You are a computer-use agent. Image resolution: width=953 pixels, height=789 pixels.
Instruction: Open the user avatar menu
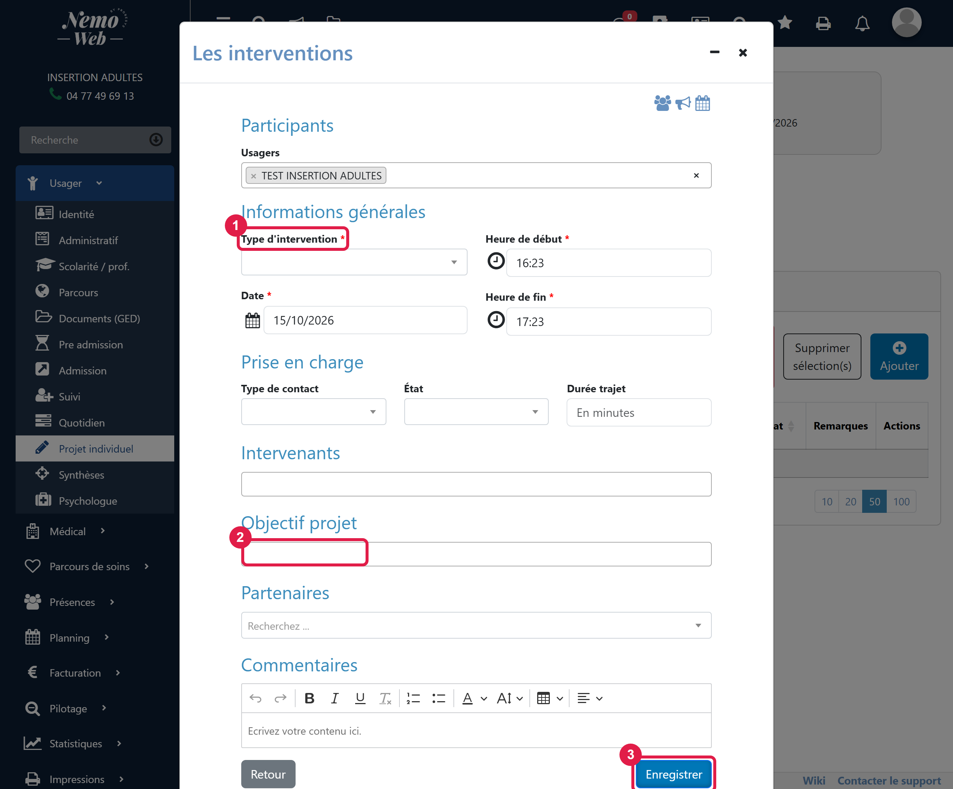coord(906,22)
